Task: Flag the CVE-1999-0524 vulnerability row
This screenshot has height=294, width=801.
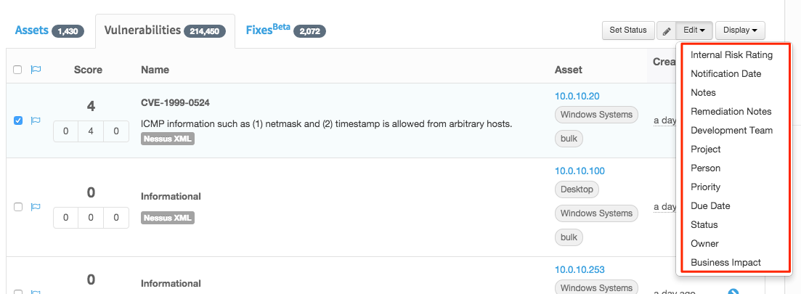Action: coord(36,121)
